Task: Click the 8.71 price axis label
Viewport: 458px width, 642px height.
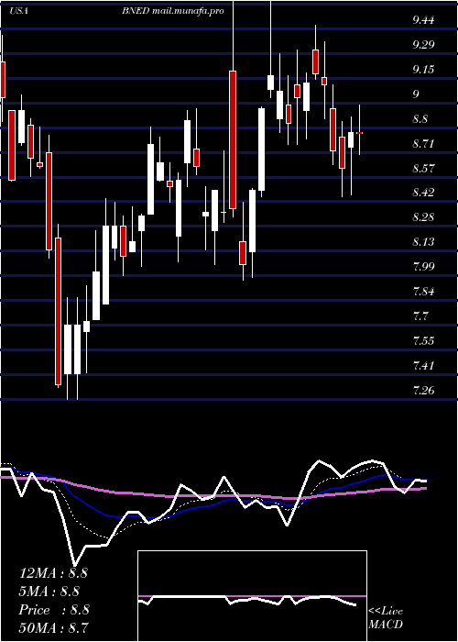Action: [423, 143]
